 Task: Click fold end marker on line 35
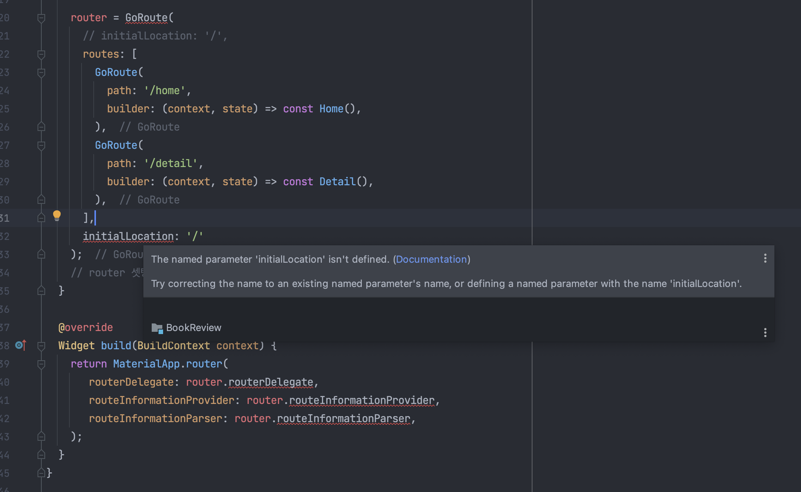(x=41, y=291)
